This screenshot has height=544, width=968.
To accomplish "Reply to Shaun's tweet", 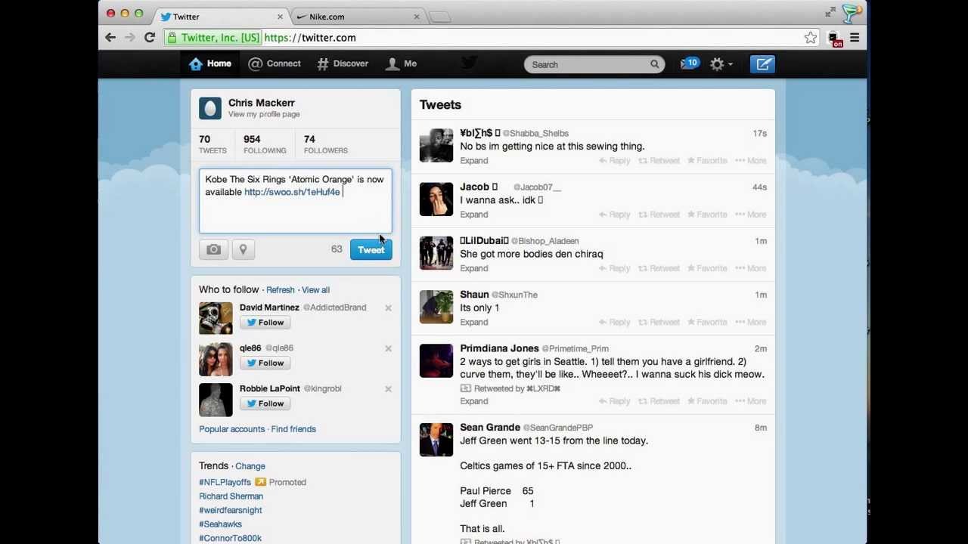I will point(615,323).
